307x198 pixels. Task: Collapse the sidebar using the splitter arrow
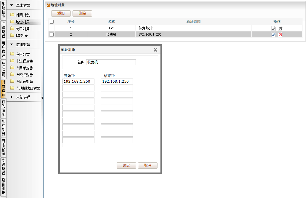(x=42, y=98)
